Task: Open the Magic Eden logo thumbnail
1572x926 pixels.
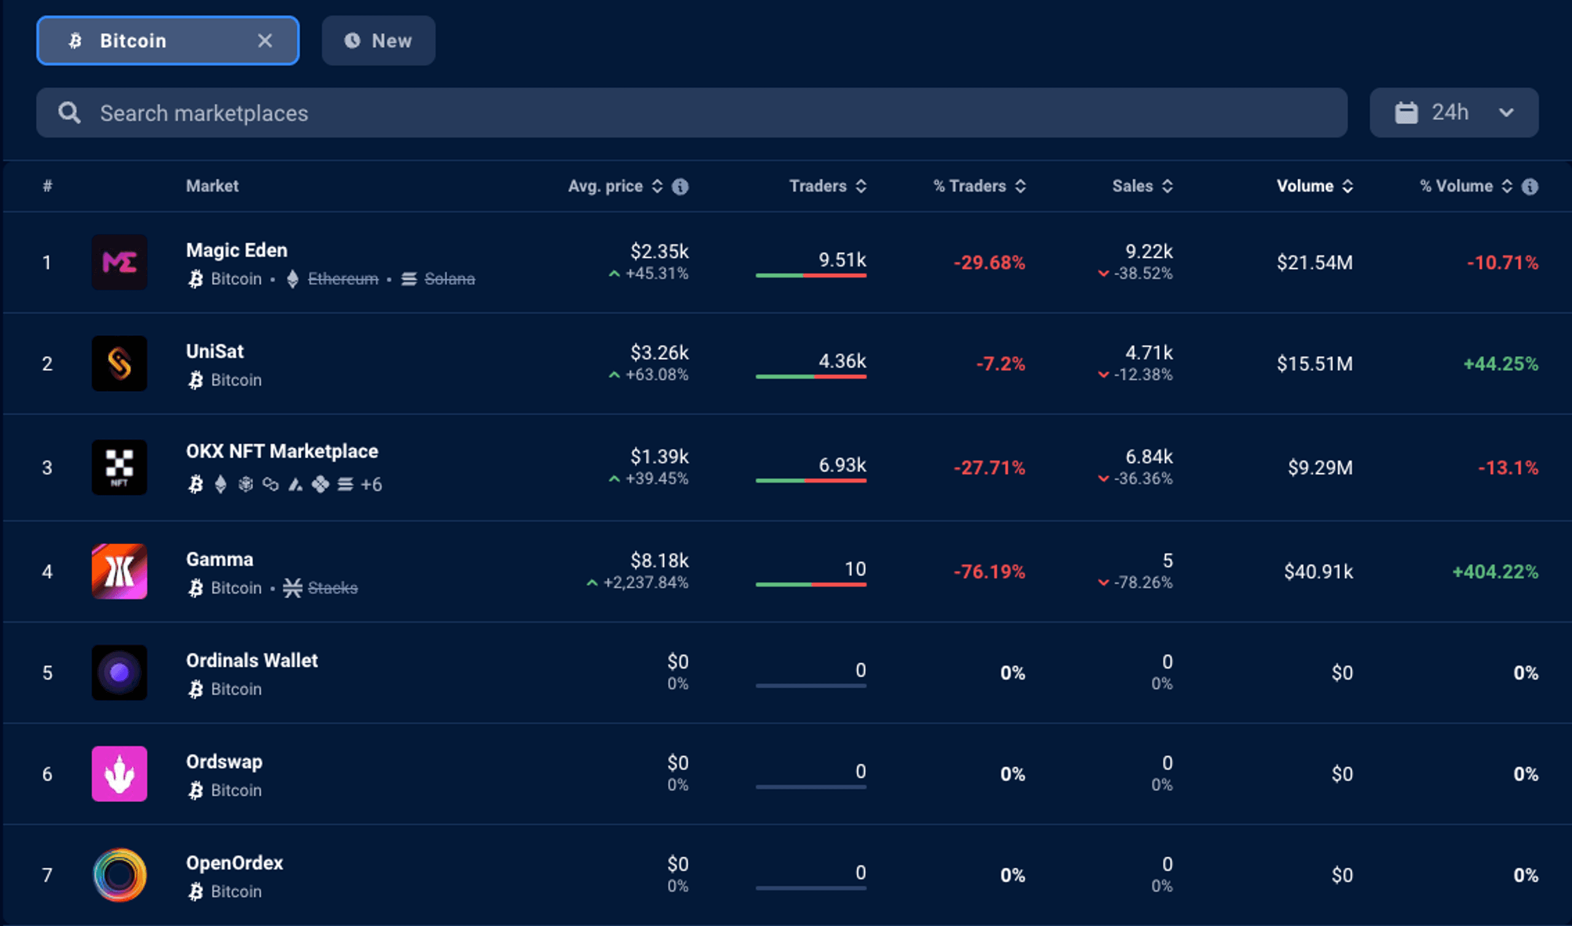Action: [119, 262]
